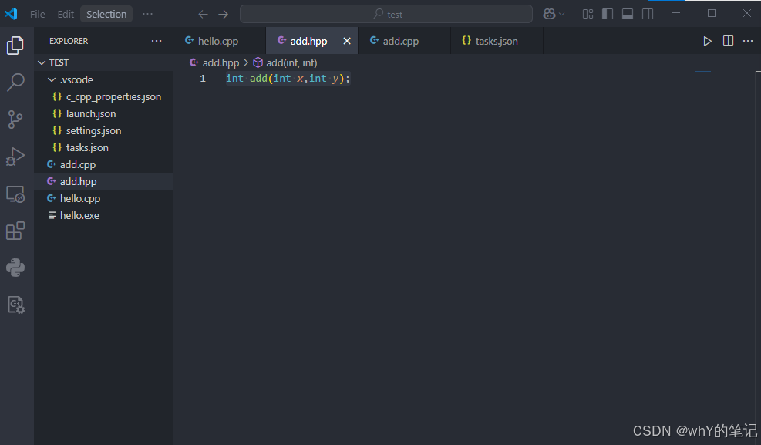
Task: Open c_cpp_properties.json in explorer
Action: point(104,96)
